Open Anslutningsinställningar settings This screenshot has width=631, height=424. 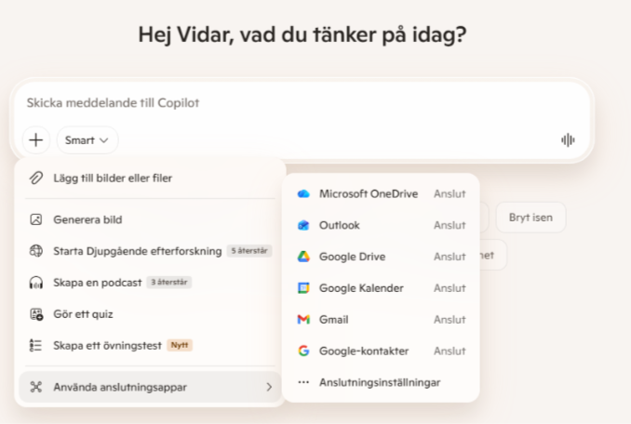[x=379, y=382]
